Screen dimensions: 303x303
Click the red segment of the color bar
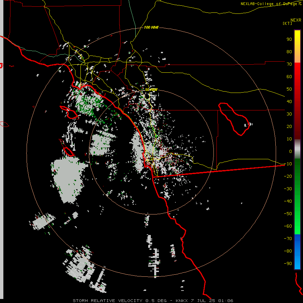pyautogui.click(x=297, y=101)
